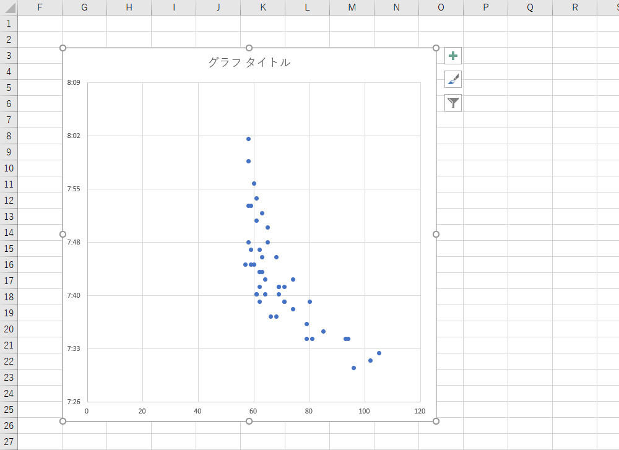Image resolution: width=619 pixels, height=450 pixels.
Task: Open the Chart Filters funnel button
Action: click(x=453, y=103)
